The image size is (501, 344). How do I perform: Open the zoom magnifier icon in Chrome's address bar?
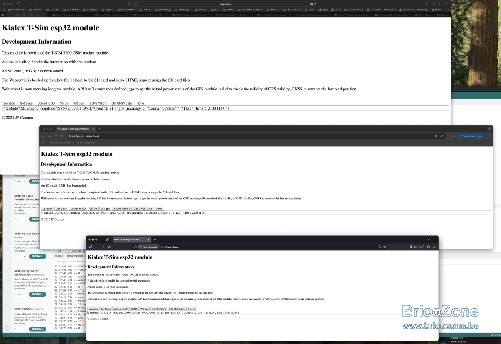tap(437, 136)
